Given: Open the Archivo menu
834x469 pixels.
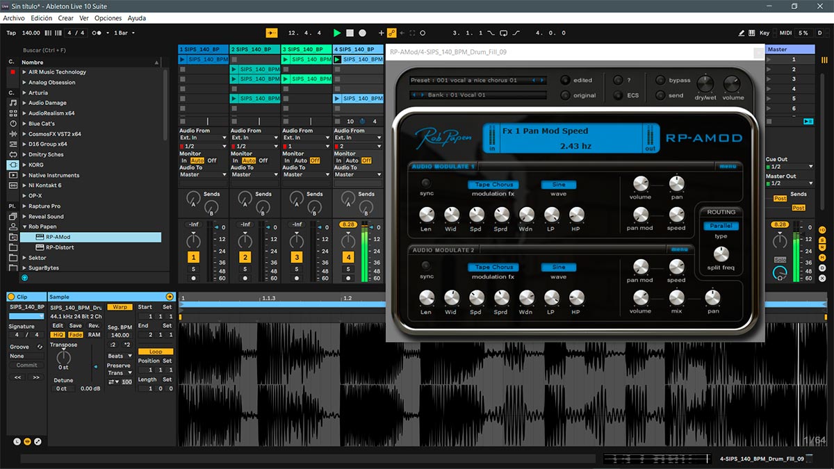Looking at the screenshot, I should (15, 18).
